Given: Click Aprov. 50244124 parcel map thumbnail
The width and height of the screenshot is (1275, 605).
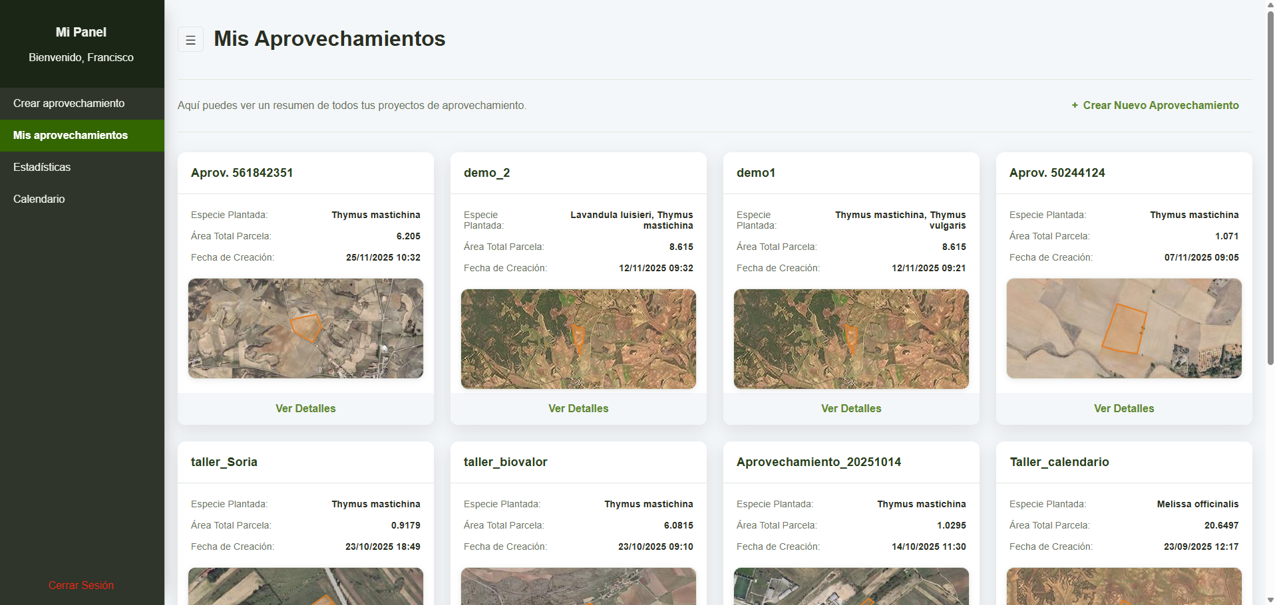Looking at the screenshot, I should coord(1124,328).
